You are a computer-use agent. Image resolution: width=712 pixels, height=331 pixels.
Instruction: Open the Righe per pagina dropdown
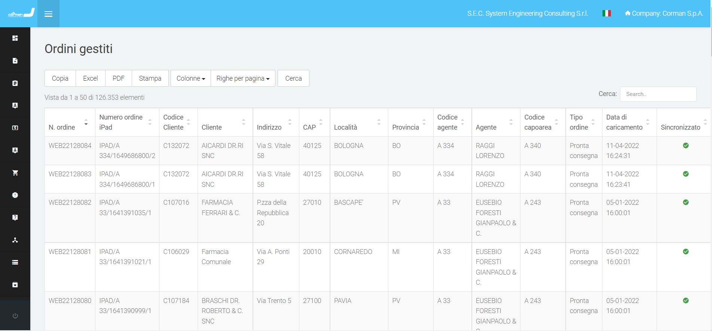point(243,78)
